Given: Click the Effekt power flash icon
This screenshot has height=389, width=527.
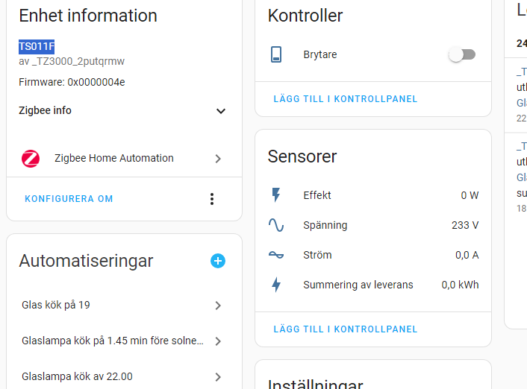Looking at the screenshot, I should point(276,195).
